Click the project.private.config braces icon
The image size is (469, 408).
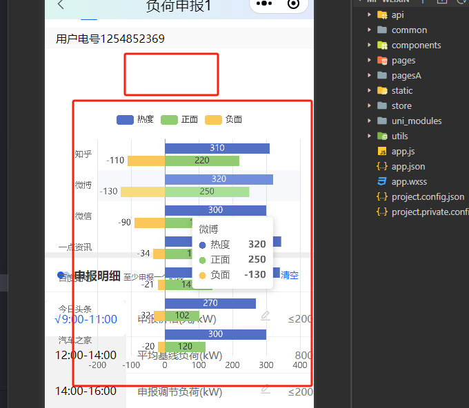(x=382, y=212)
